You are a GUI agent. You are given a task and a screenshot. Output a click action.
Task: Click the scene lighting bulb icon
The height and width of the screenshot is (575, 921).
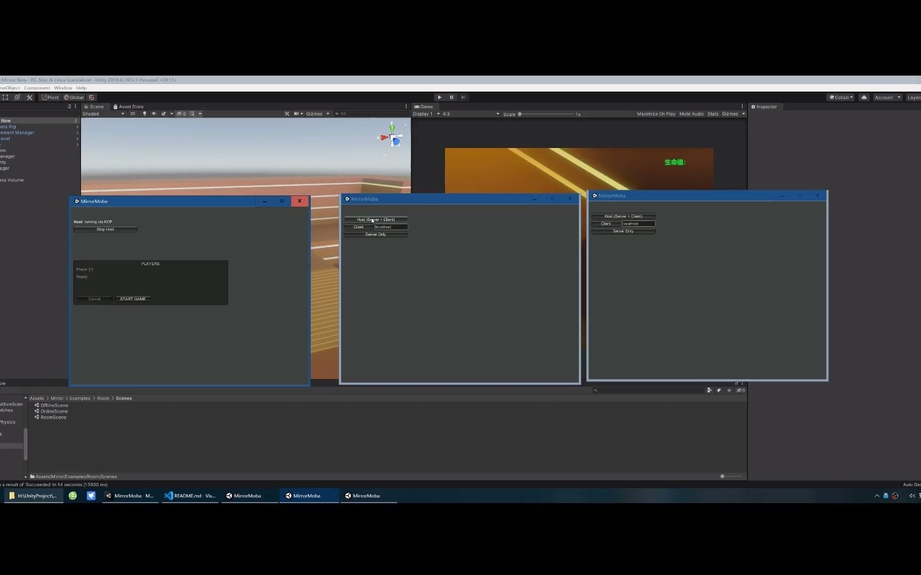point(144,113)
